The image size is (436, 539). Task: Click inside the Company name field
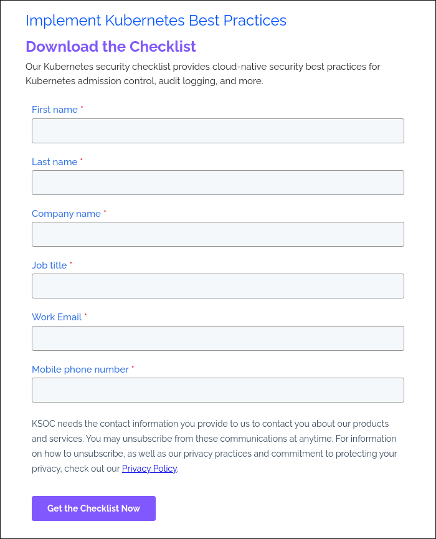click(x=217, y=234)
